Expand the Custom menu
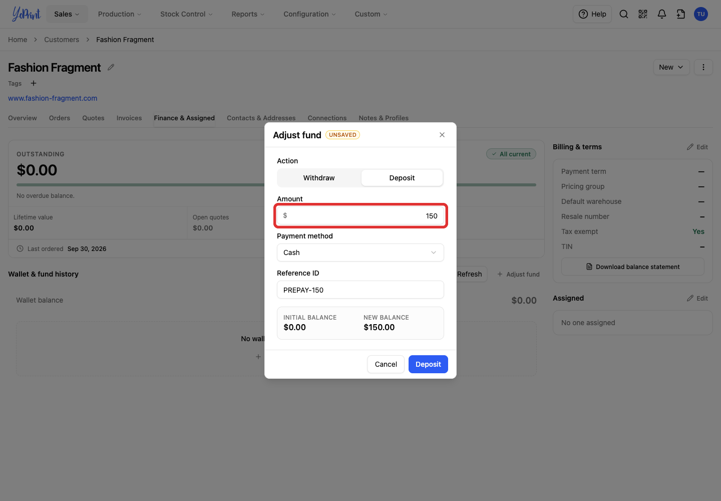This screenshot has width=721, height=501. [x=371, y=14]
